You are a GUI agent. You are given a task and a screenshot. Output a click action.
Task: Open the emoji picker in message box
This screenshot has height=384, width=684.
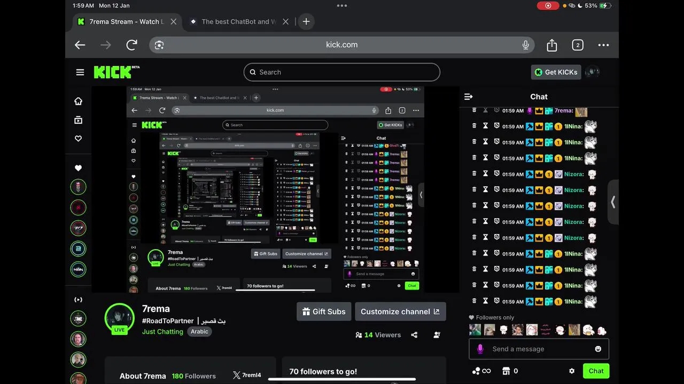click(x=598, y=349)
